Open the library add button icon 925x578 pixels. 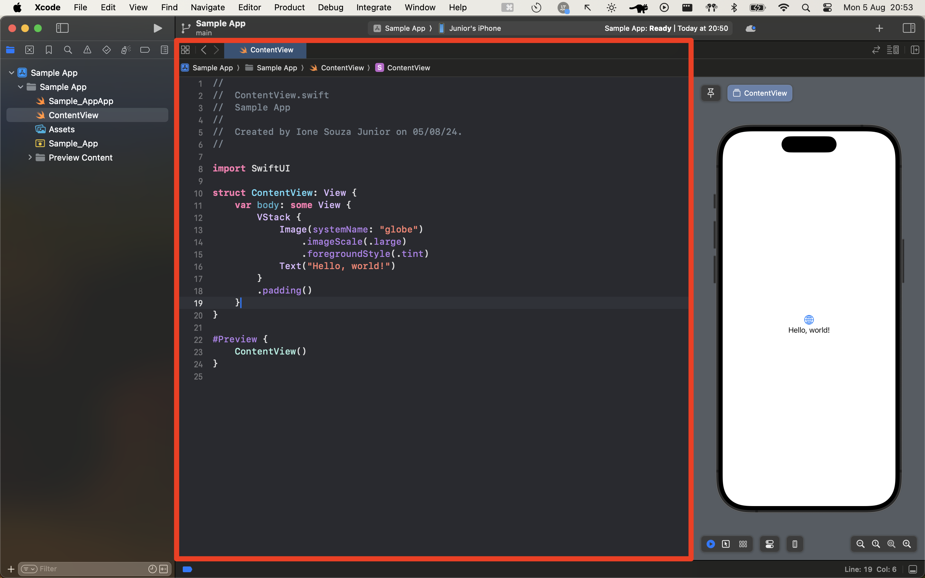coord(879,28)
